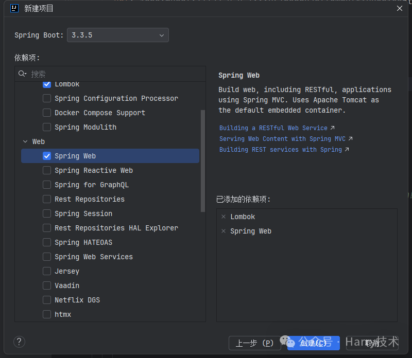
Task: Open help with the question mark icon
Action: coord(19,342)
